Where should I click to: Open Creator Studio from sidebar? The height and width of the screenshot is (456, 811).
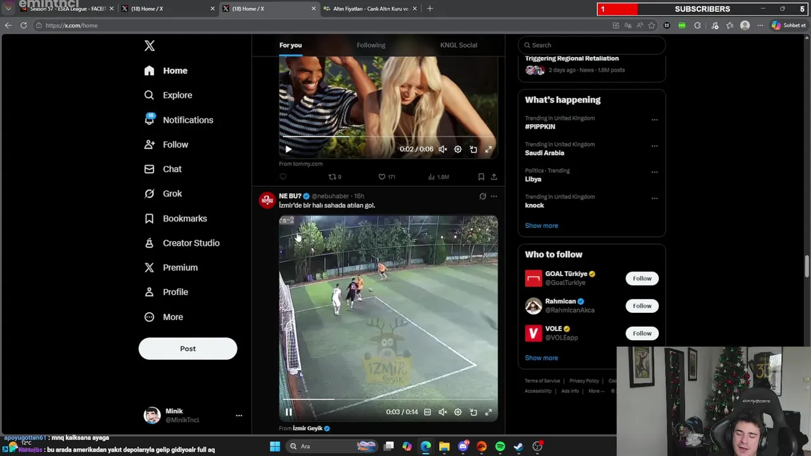click(182, 243)
